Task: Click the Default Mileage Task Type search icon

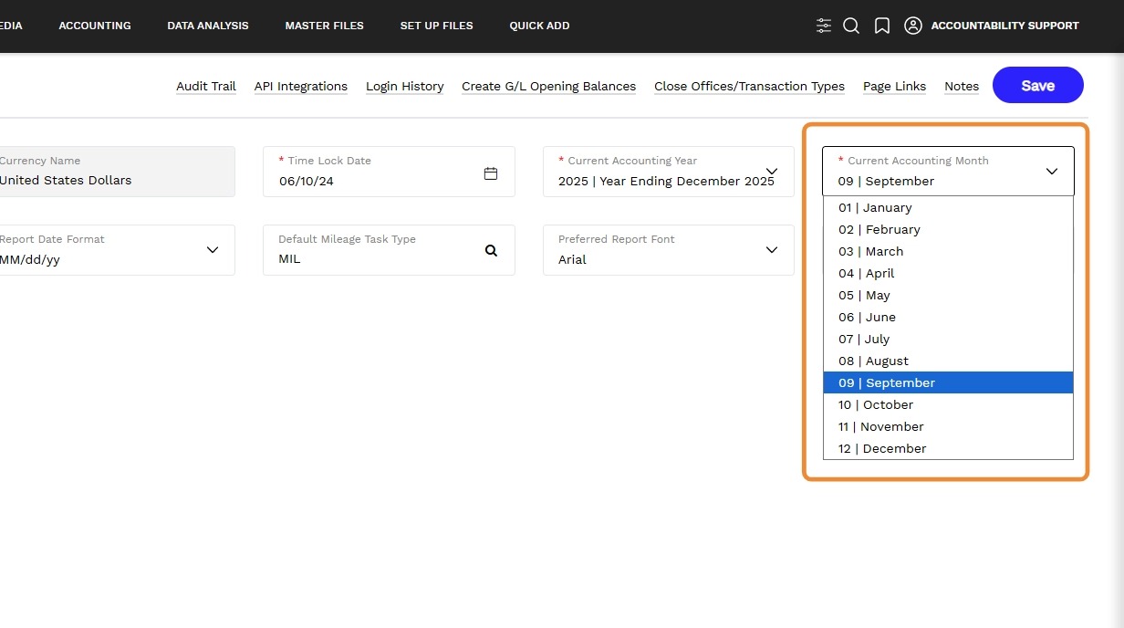Action: click(x=491, y=250)
